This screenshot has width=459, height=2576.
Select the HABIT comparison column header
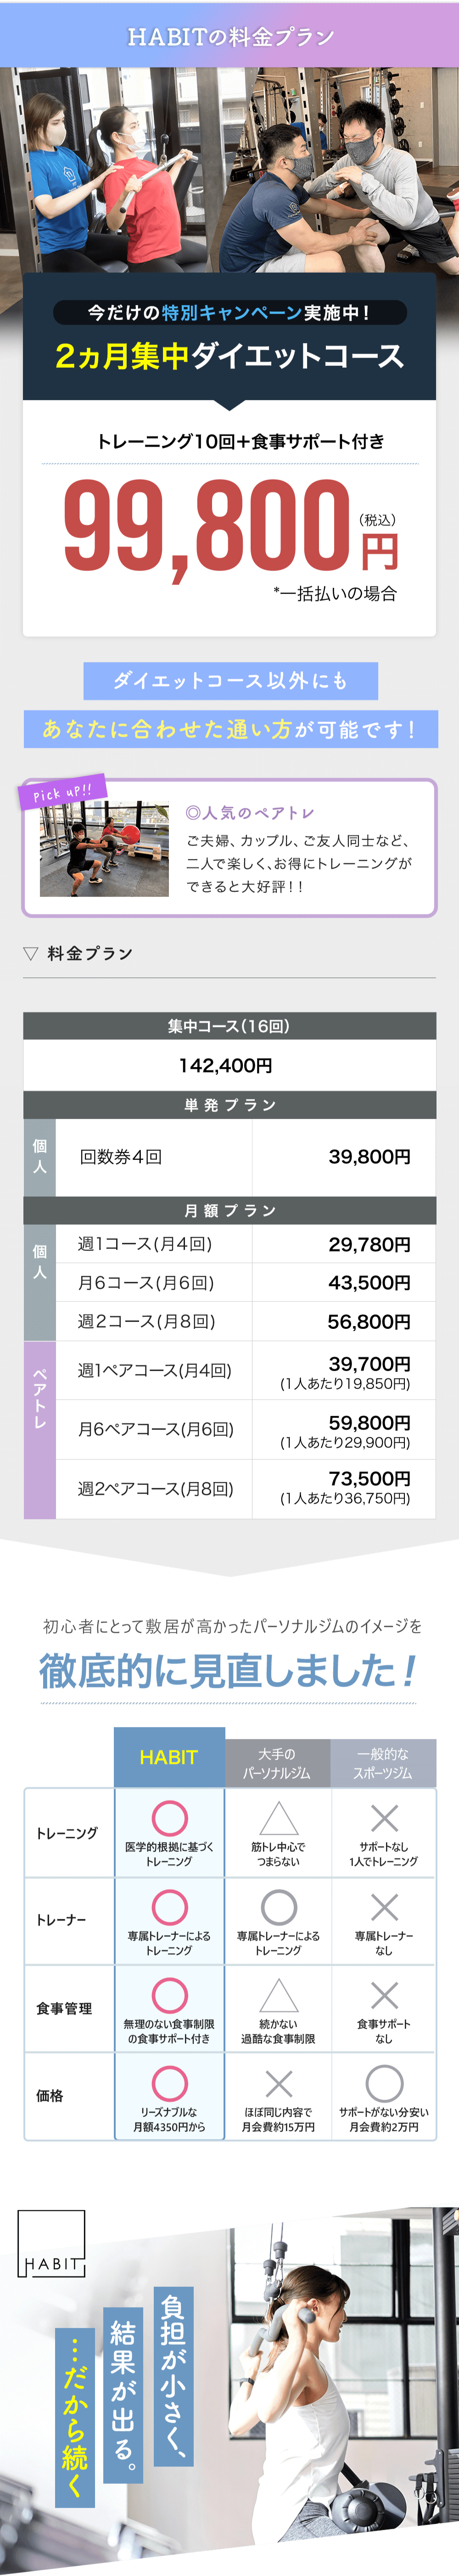click(x=169, y=1757)
